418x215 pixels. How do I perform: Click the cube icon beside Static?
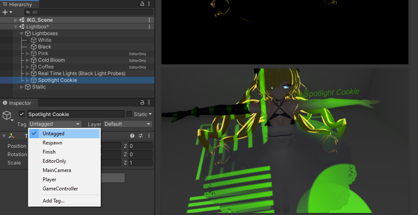(x=28, y=87)
